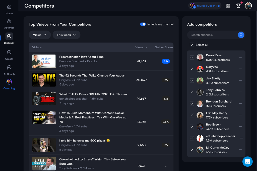Uncheck the Brendon Burchard checkbox
The image size is (257, 171).
coord(192,104)
